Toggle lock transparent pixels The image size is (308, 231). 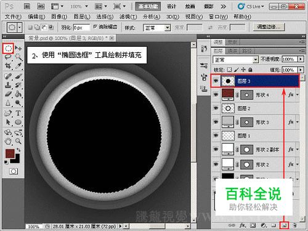click(x=229, y=70)
